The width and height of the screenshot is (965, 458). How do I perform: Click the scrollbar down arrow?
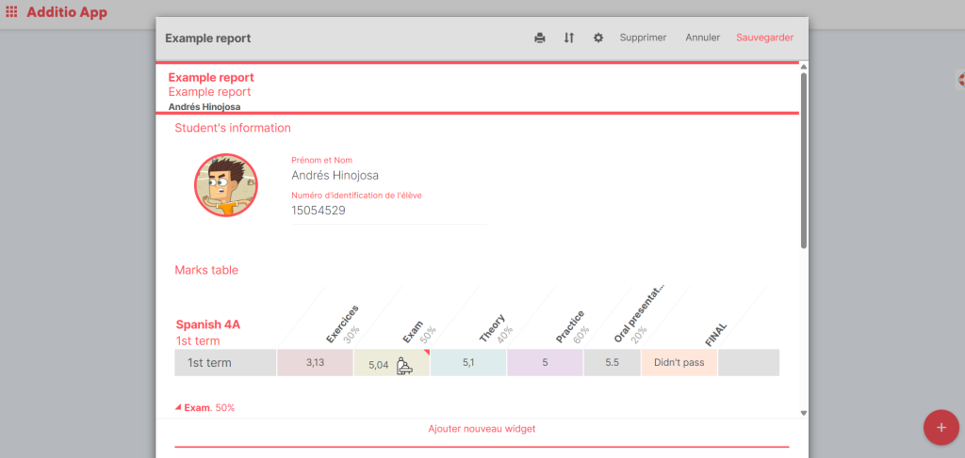[803, 413]
